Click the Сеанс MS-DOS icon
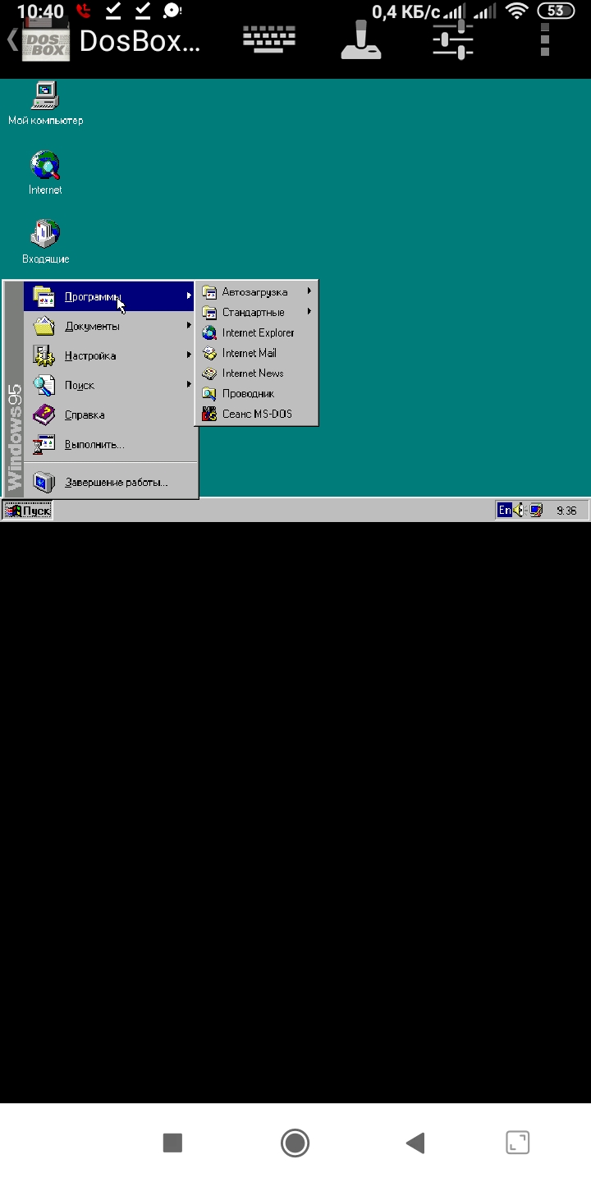This screenshot has width=591, height=1182. (x=209, y=414)
